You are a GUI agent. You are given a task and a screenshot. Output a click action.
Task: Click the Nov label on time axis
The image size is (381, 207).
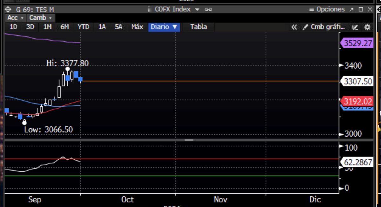click(x=220, y=199)
